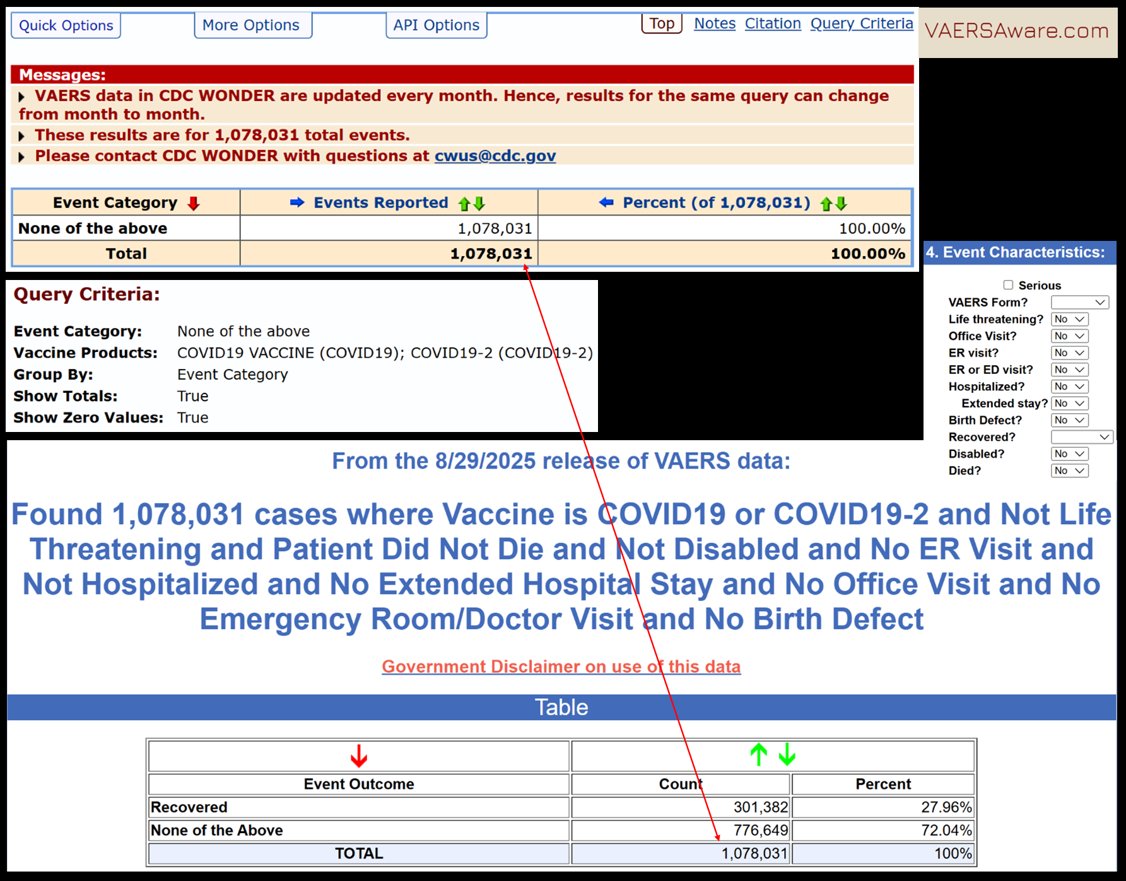
Task: Open the ER or ED visit? dropdown
Action: (x=1070, y=370)
